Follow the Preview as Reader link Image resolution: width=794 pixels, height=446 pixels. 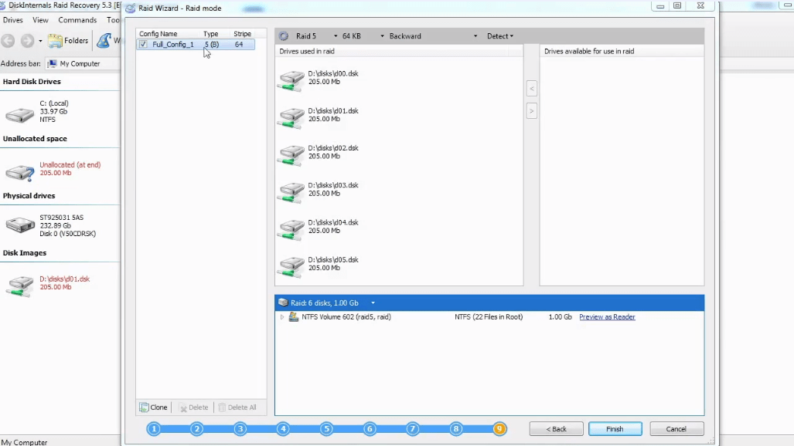click(x=607, y=317)
